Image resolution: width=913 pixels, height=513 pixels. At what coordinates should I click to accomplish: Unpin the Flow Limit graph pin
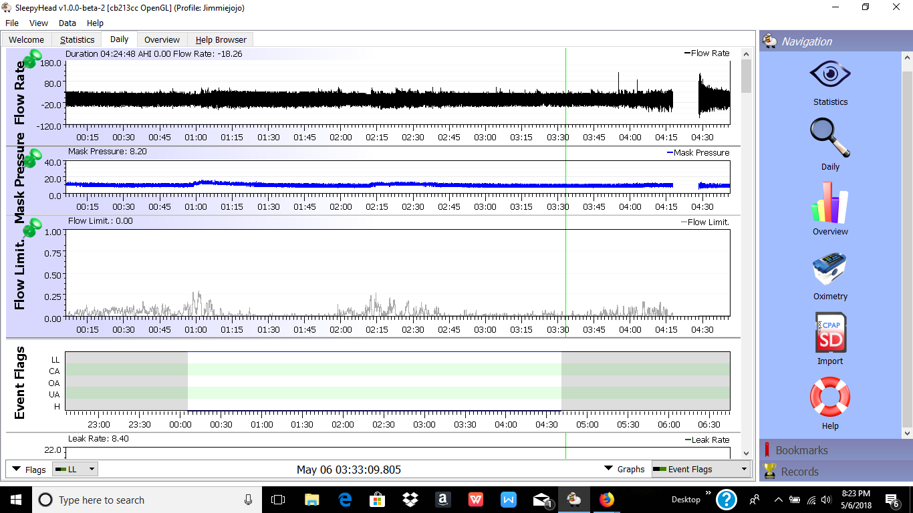click(x=32, y=227)
